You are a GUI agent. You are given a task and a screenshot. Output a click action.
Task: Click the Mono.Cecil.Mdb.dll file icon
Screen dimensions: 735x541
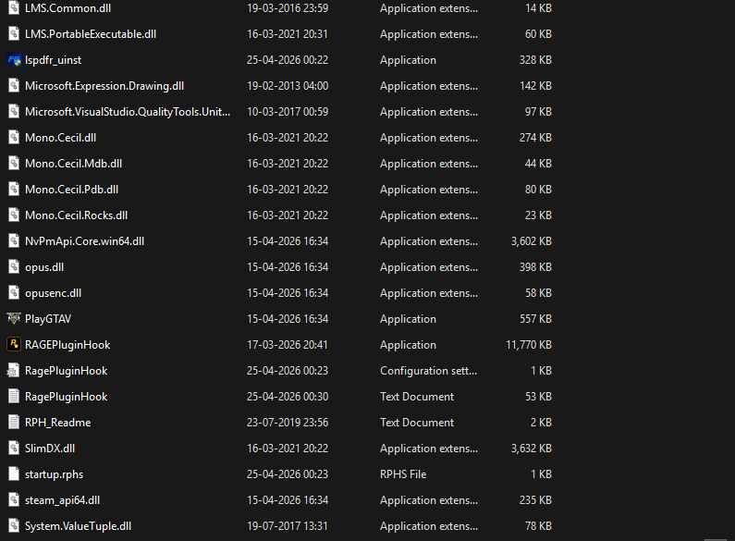(14, 164)
